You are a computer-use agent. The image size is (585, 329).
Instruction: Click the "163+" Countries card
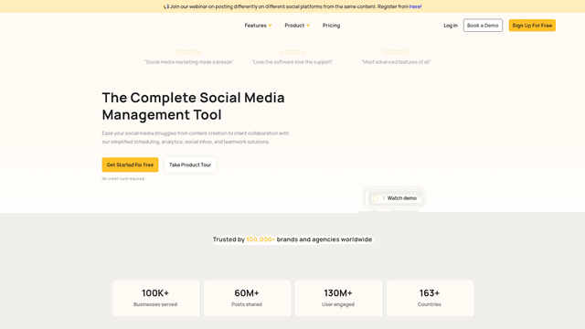(430, 299)
